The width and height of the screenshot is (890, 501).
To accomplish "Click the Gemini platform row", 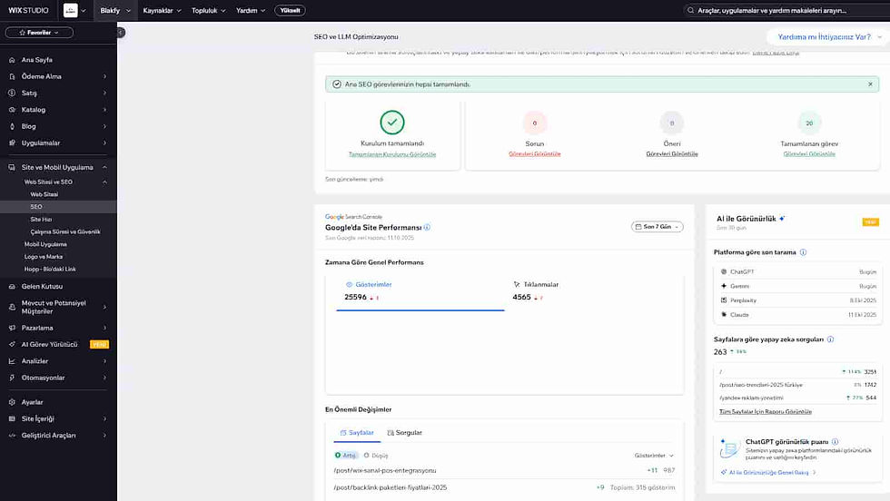I will coord(798,286).
